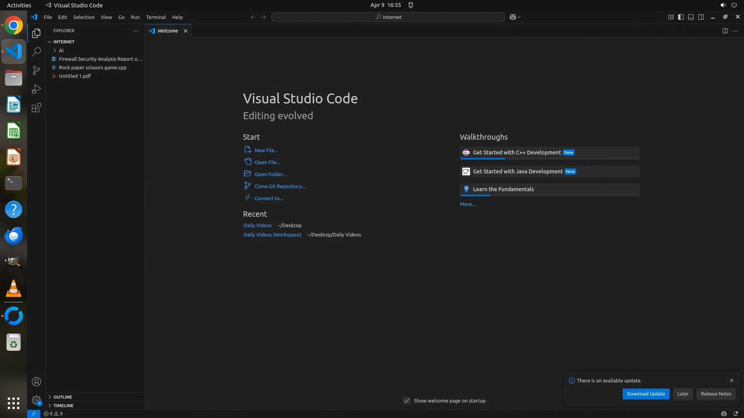Viewport: 744px width, 418px height.
Task: Expand the Outline section
Action: [x=62, y=397]
